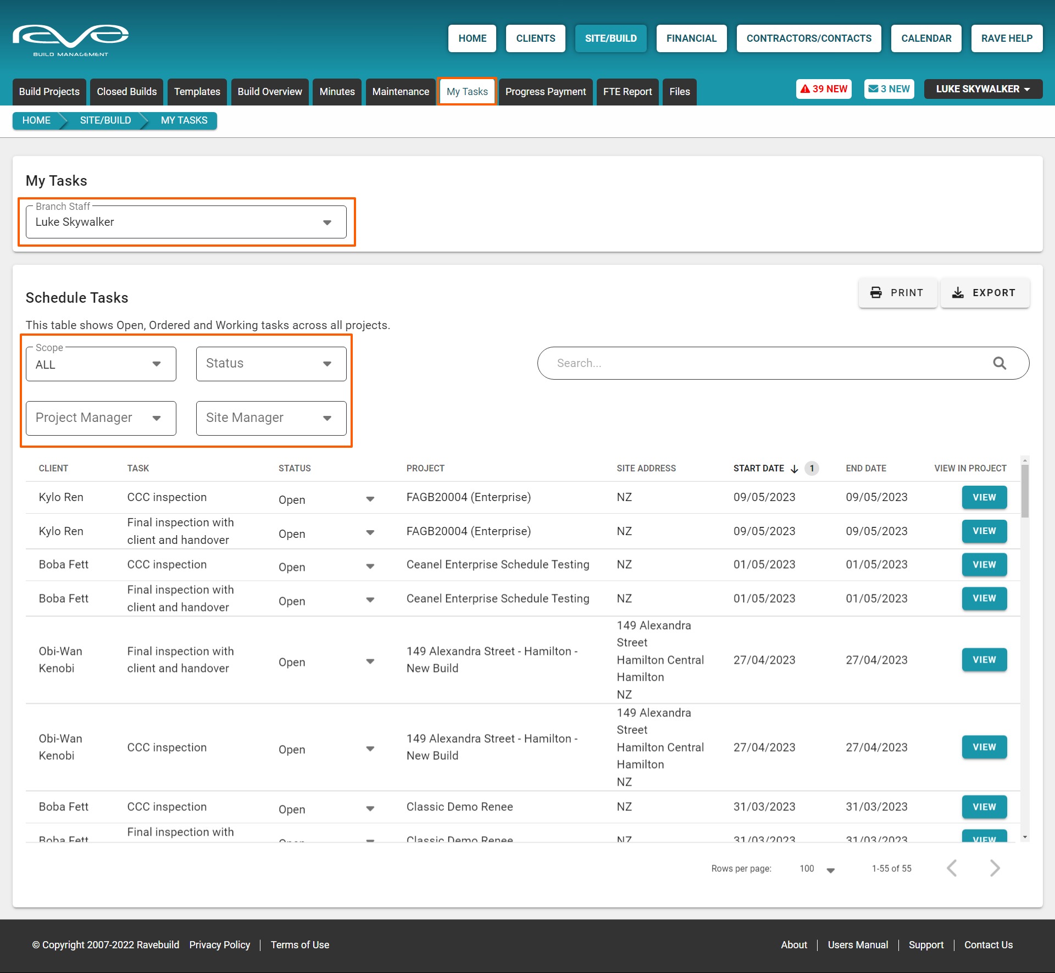Open the Users Manual footer link
The image size is (1055, 973).
[857, 944]
